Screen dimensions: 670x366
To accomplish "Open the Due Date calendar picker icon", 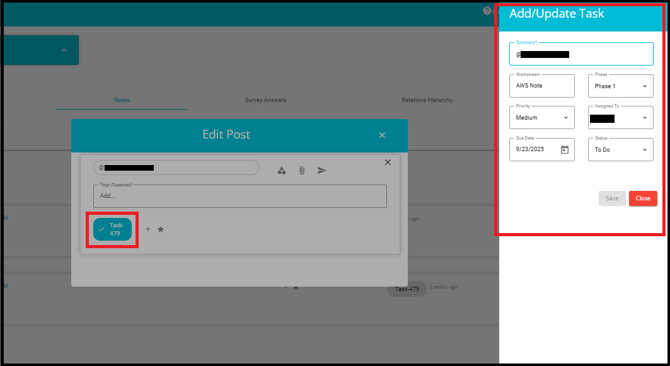I will click(x=565, y=150).
